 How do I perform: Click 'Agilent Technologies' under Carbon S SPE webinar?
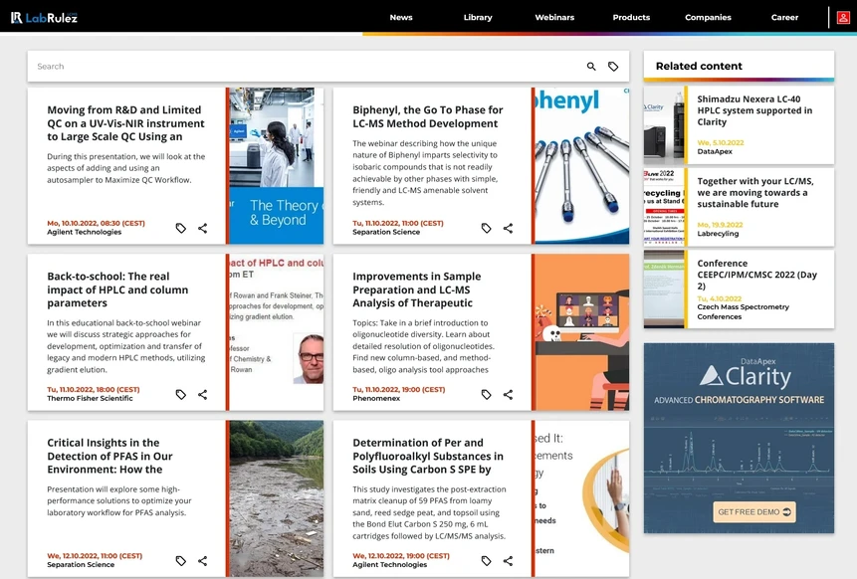coord(390,565)
